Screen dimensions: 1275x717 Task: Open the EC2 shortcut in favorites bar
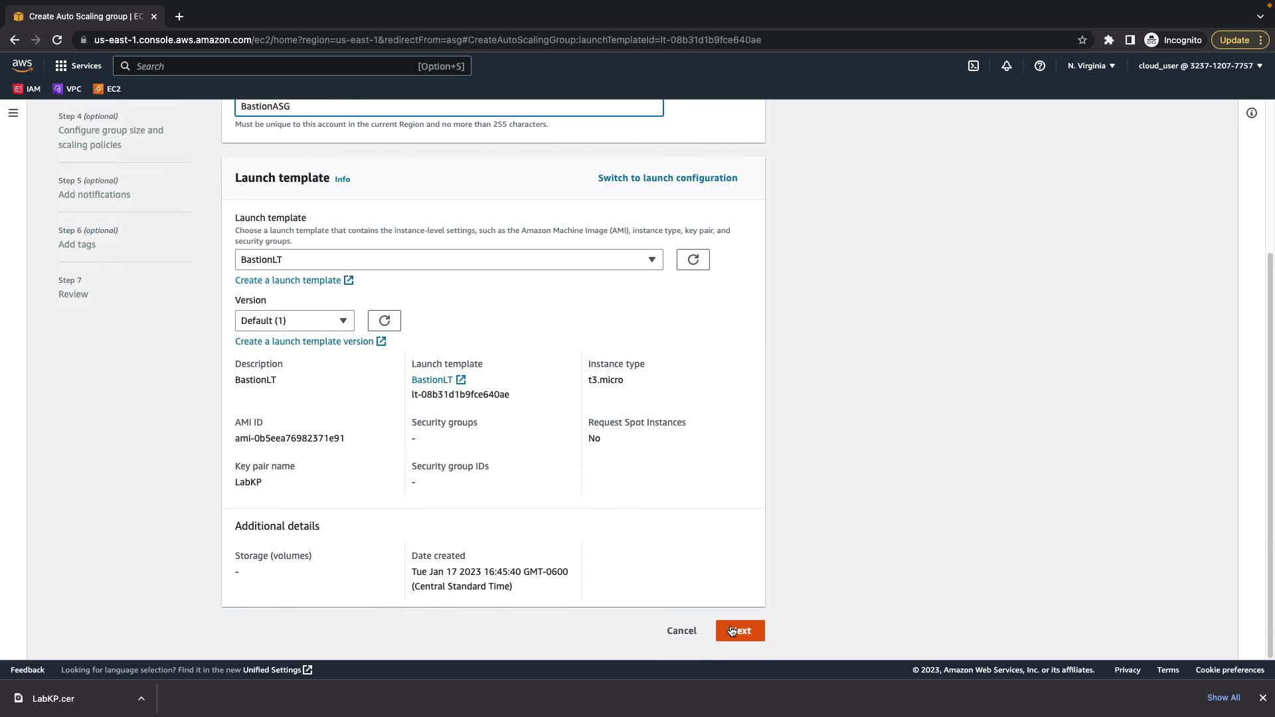pyautogui.click(x=107, y=89)
